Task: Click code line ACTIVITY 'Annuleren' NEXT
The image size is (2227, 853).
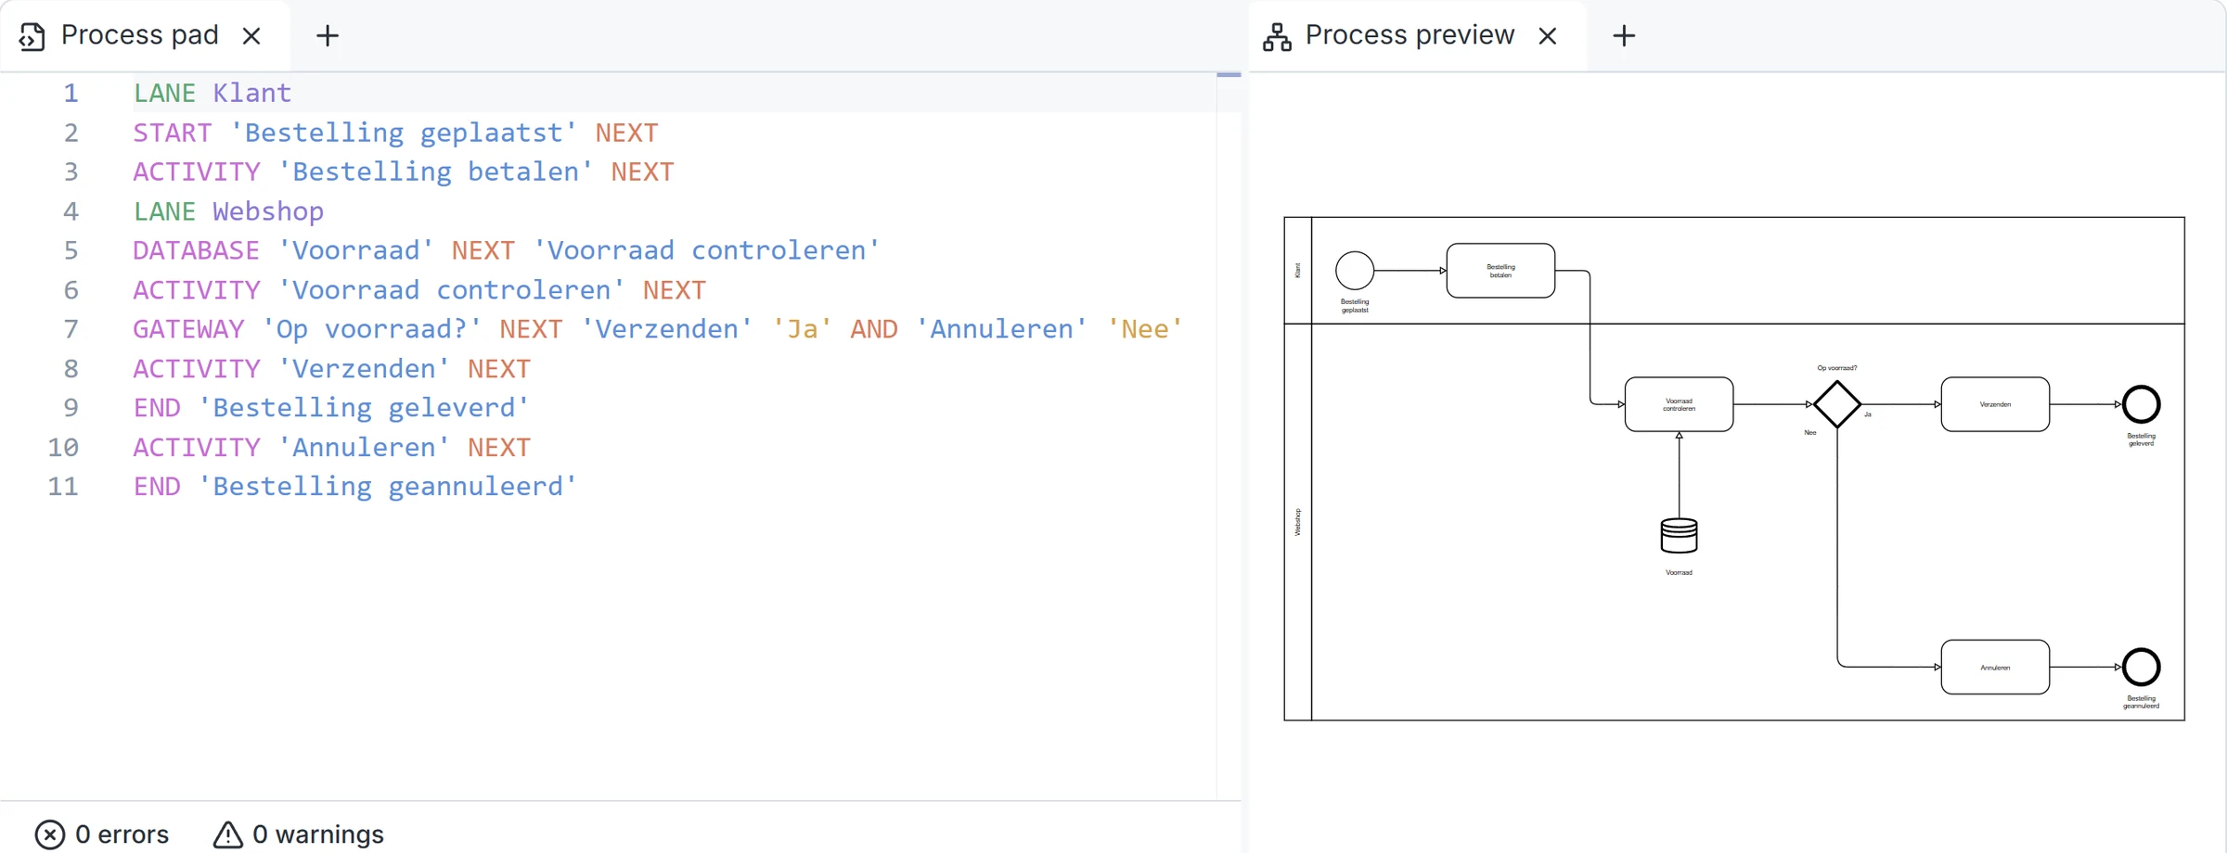Action: 331,448
